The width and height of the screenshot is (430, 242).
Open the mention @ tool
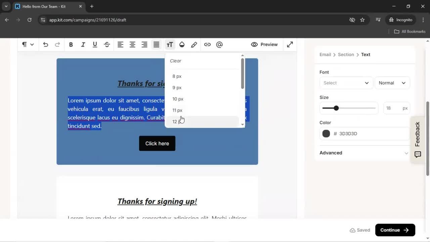219,44
